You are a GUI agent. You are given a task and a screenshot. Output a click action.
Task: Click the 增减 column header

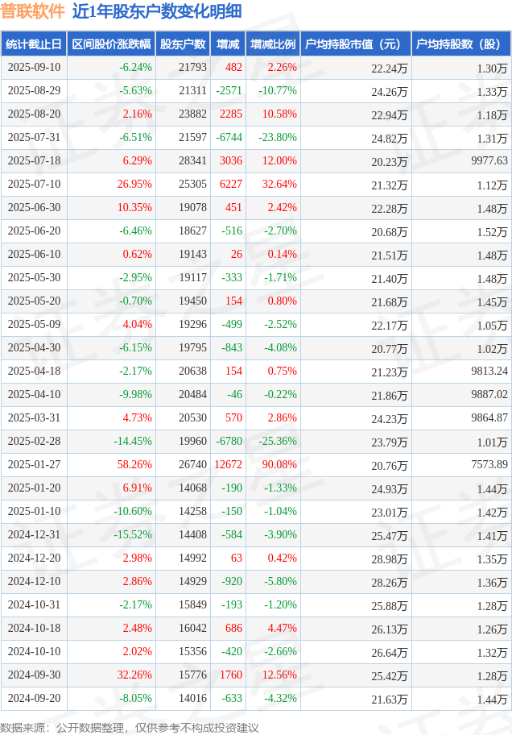click(228, 44)
